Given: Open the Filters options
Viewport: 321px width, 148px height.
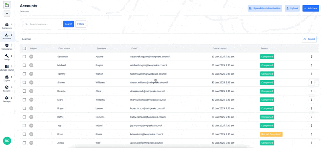Looking at the screenshot, I should point(81,24).
